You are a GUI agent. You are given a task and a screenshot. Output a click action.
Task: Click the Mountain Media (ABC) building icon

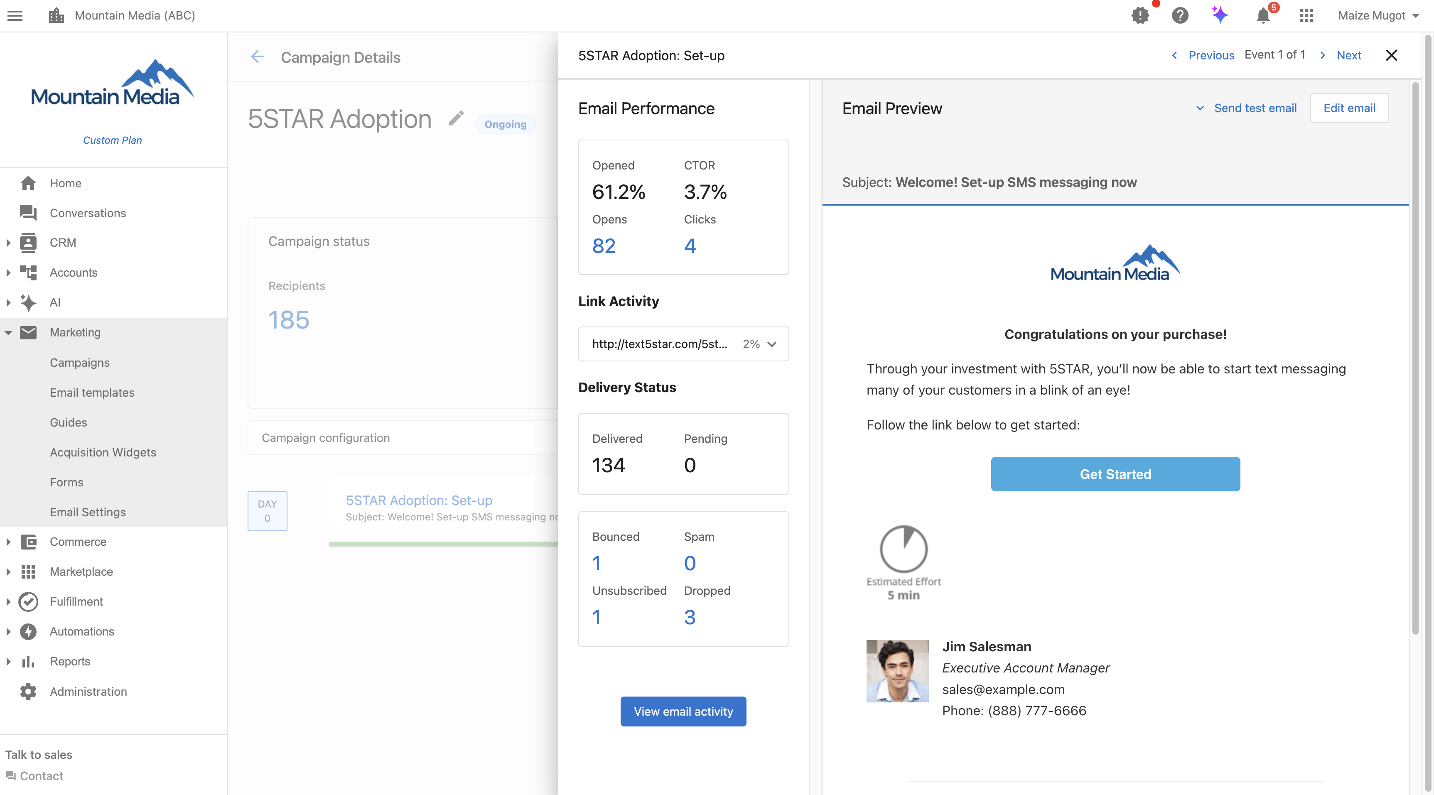[x=56, y=16]
